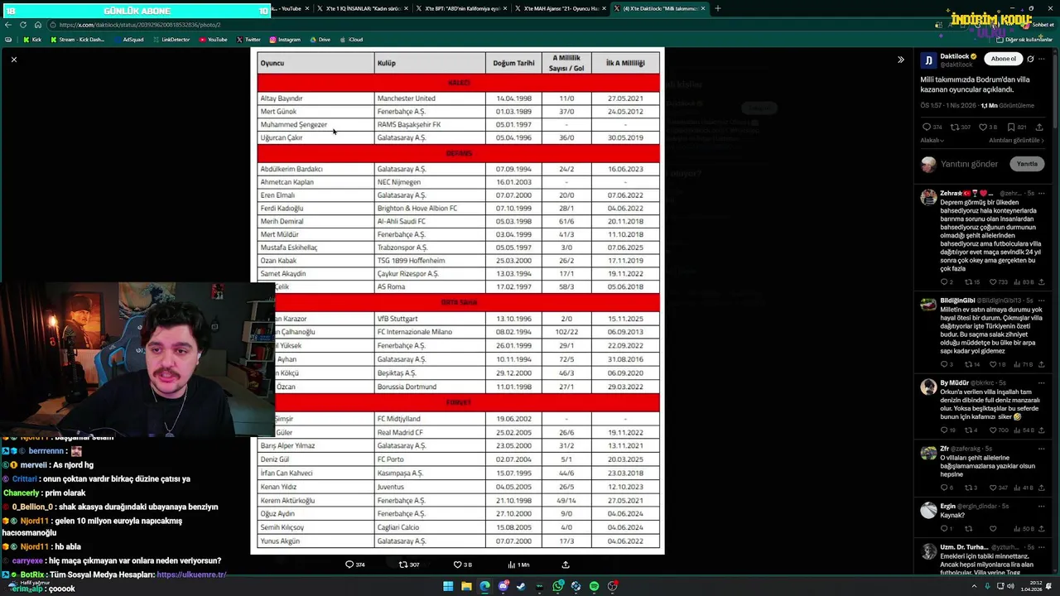Share icon under the photo viewer

(566, 565)
